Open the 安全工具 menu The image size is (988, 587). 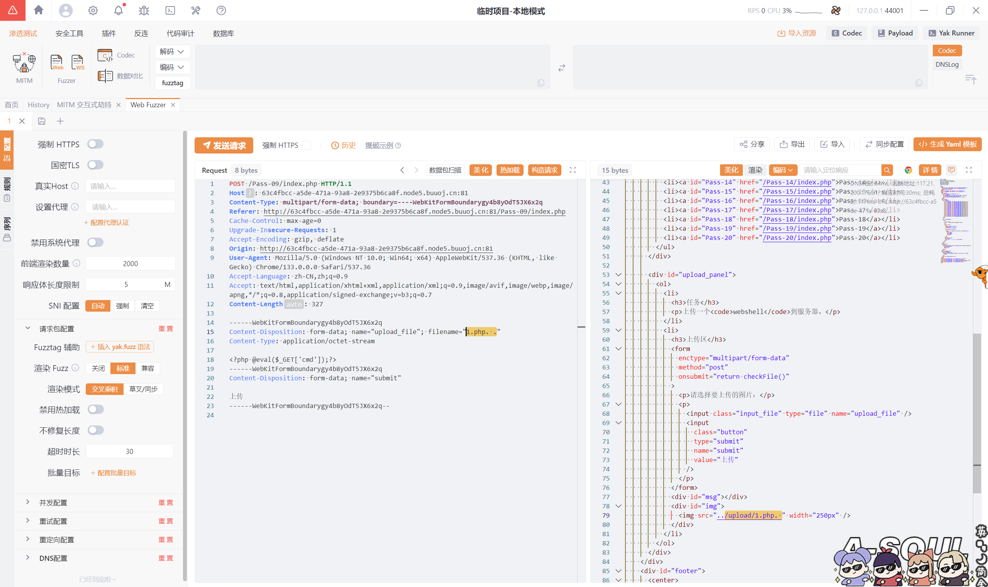point(69,33)
